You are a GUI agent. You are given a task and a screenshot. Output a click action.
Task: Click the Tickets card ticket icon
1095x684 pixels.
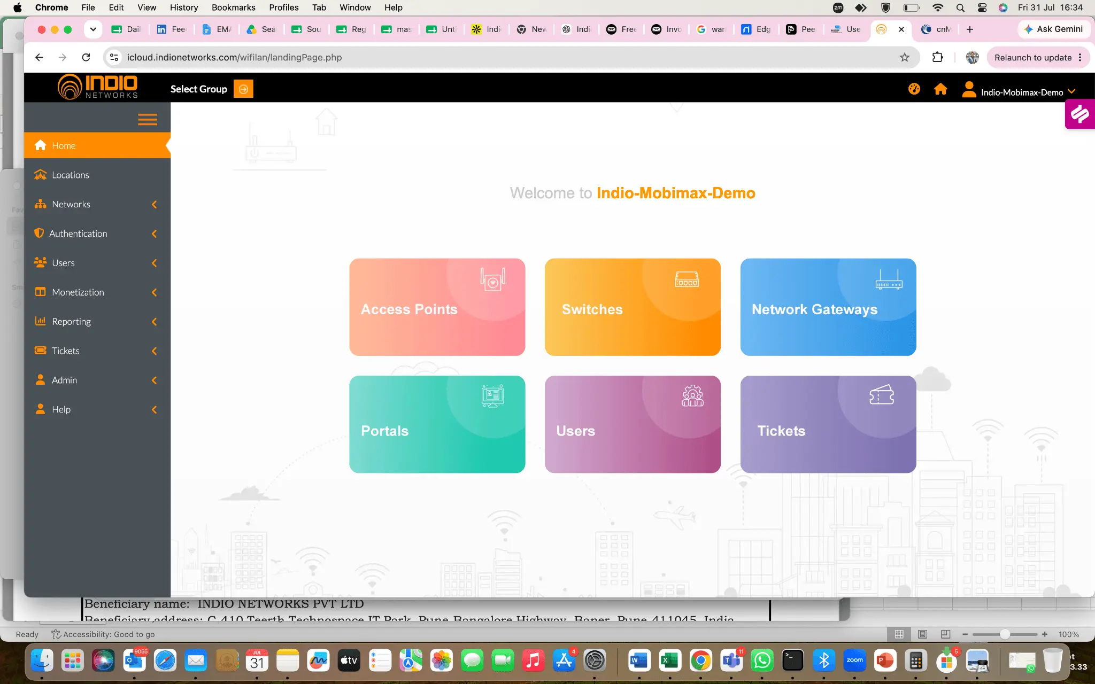(x=882, y=395)
